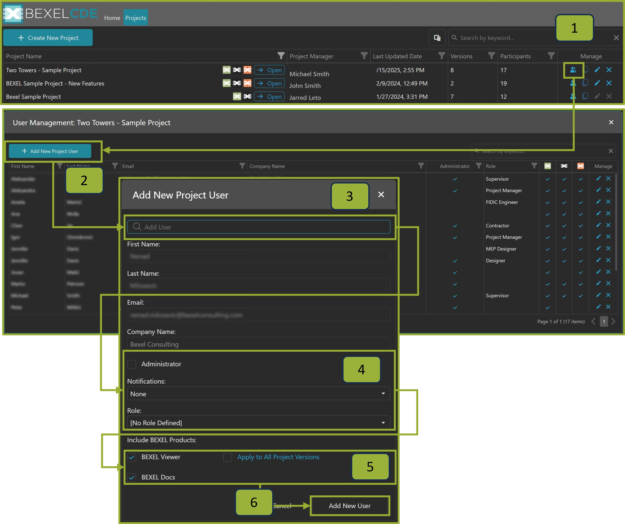Clear the project search with the X
This screenshot has height=524, width=625.
tap(616, 38)
